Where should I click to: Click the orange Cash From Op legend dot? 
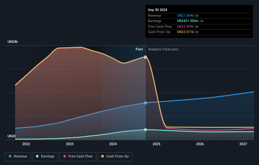tap(103, 156)
